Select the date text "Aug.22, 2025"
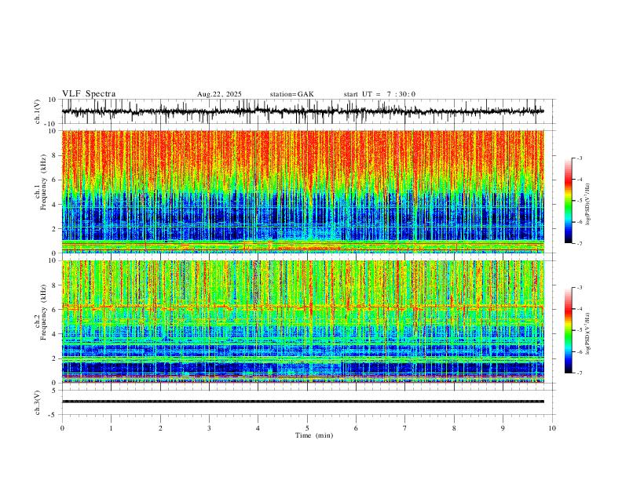 [219, 94]
